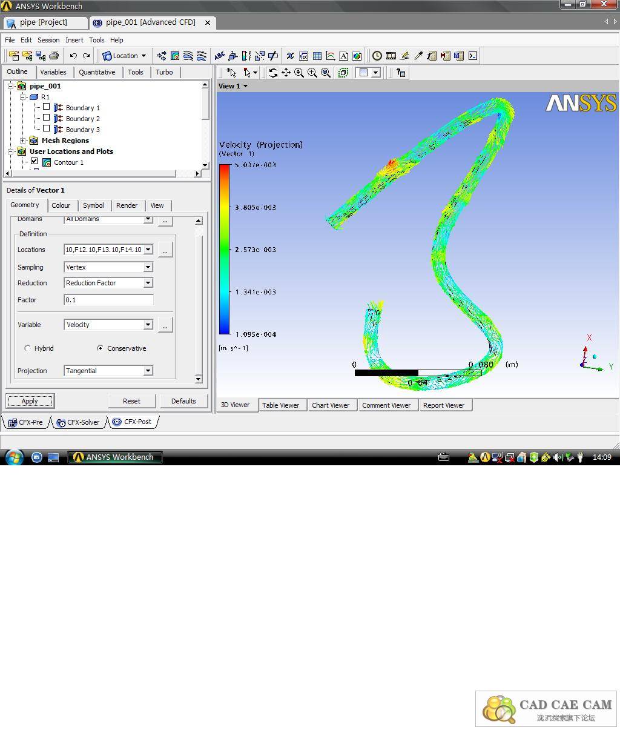
Task: Click the Fit View icon
Action: tap(326, 73)
